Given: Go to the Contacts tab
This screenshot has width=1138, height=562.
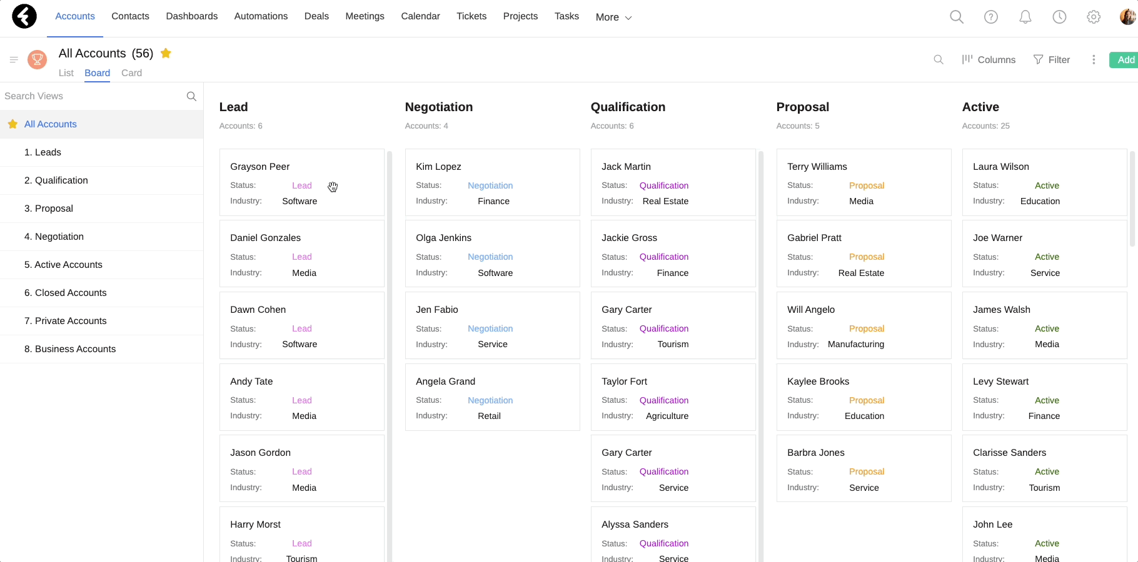Looking at the screenshot, I should tap(130, 16).
